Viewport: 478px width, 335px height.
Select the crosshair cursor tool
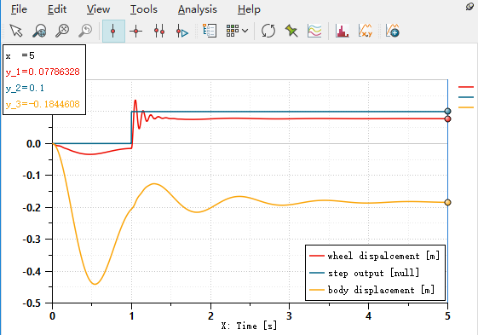(136, 32)
